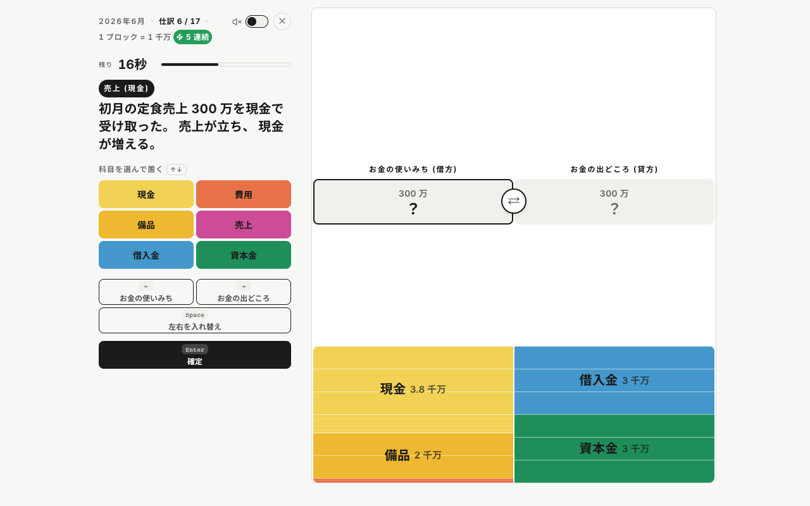The image size is (810, 506).
Task: Close the game with the X button
Action: click(282, 22)
